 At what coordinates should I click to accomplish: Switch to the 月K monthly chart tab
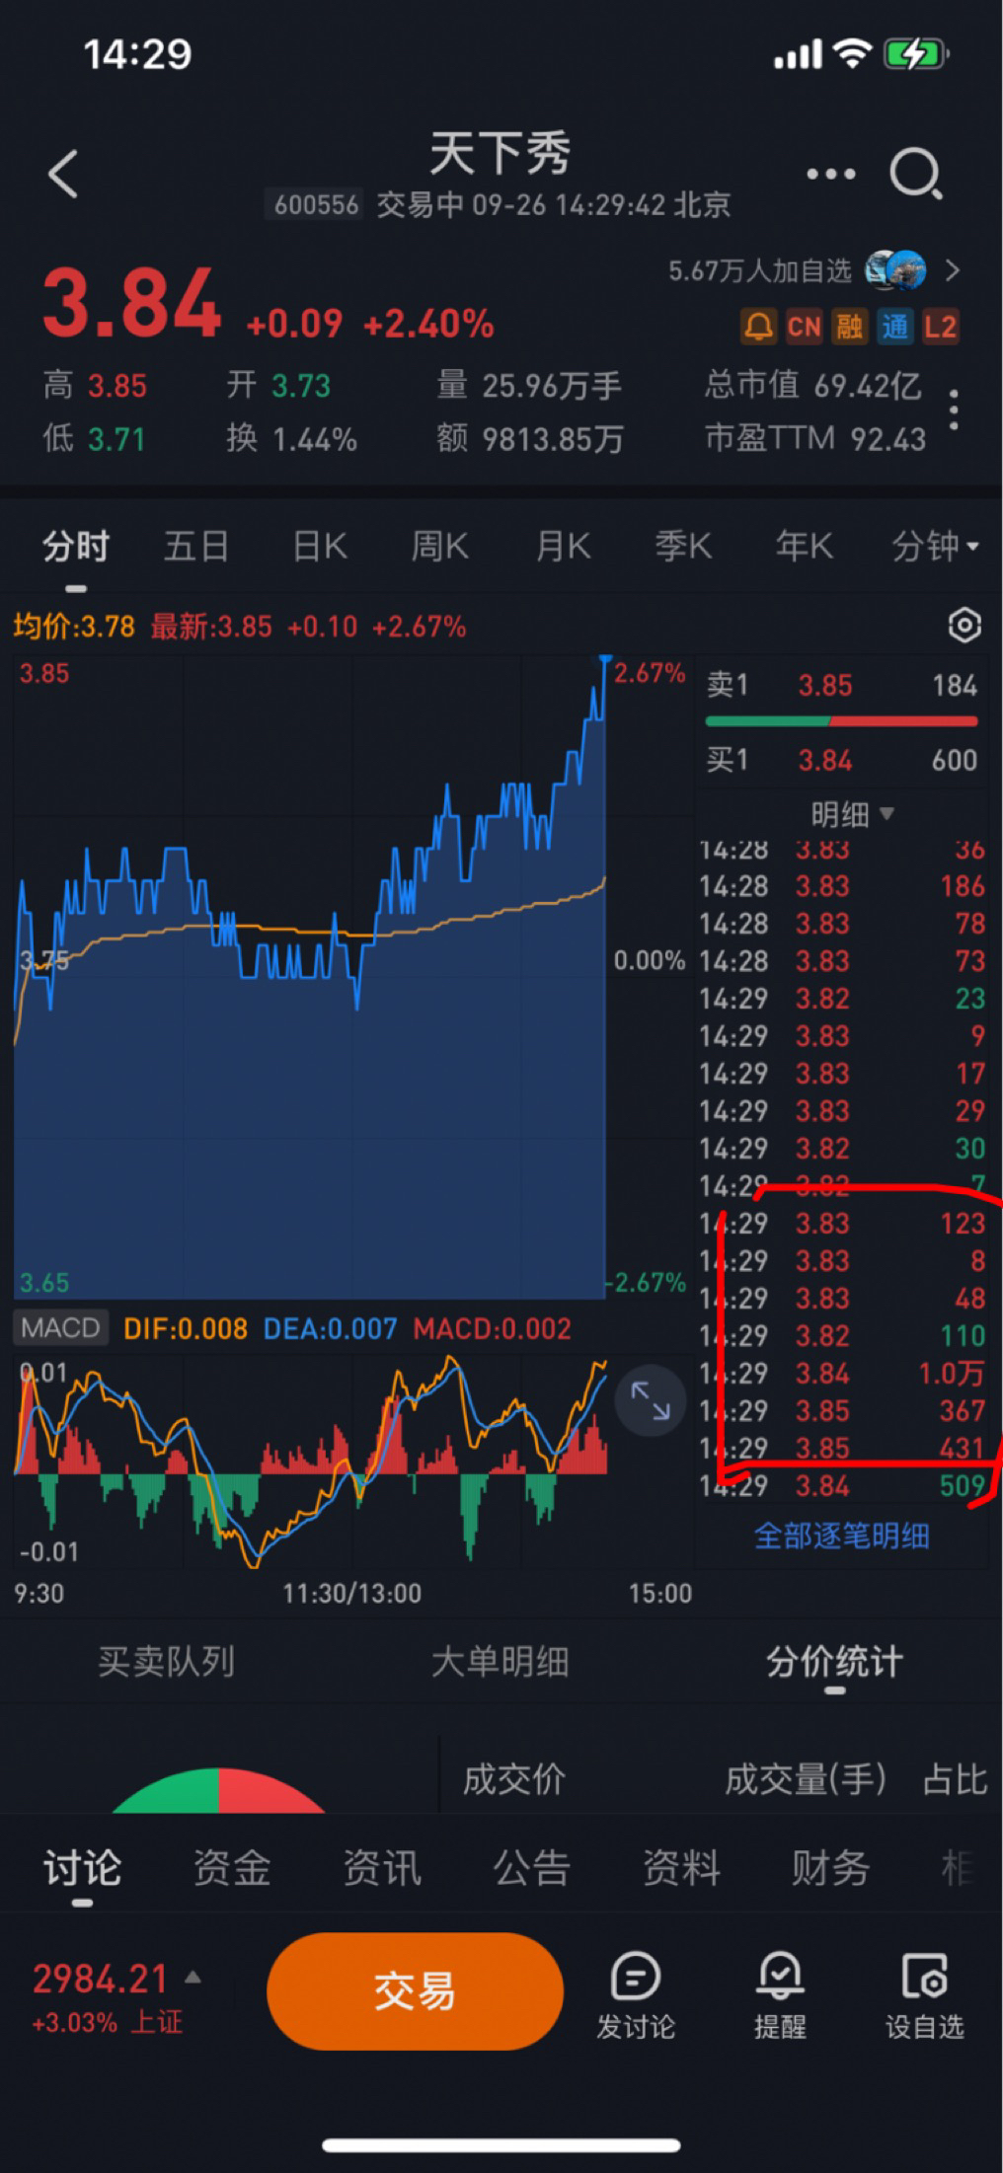click(563, 546)
